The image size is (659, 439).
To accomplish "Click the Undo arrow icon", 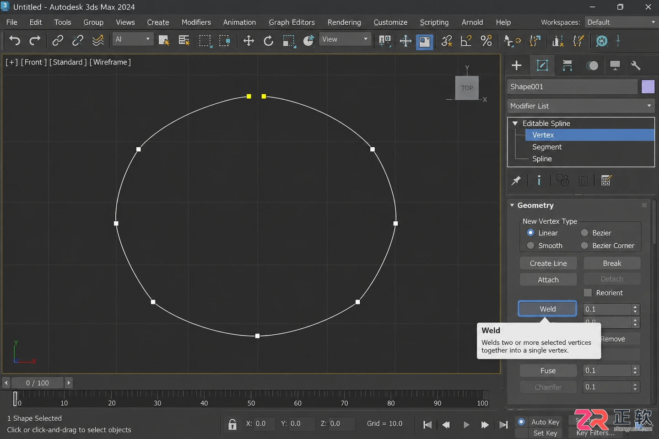I will click(x=15, y=41).
